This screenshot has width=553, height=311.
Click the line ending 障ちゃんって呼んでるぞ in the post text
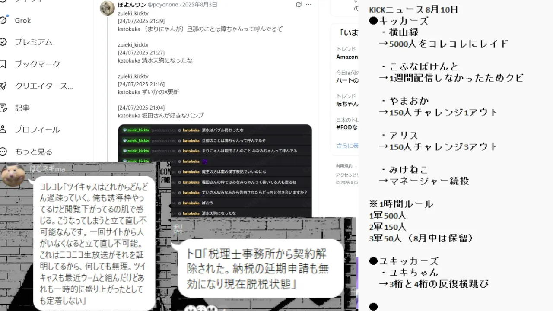click(200, 29)
